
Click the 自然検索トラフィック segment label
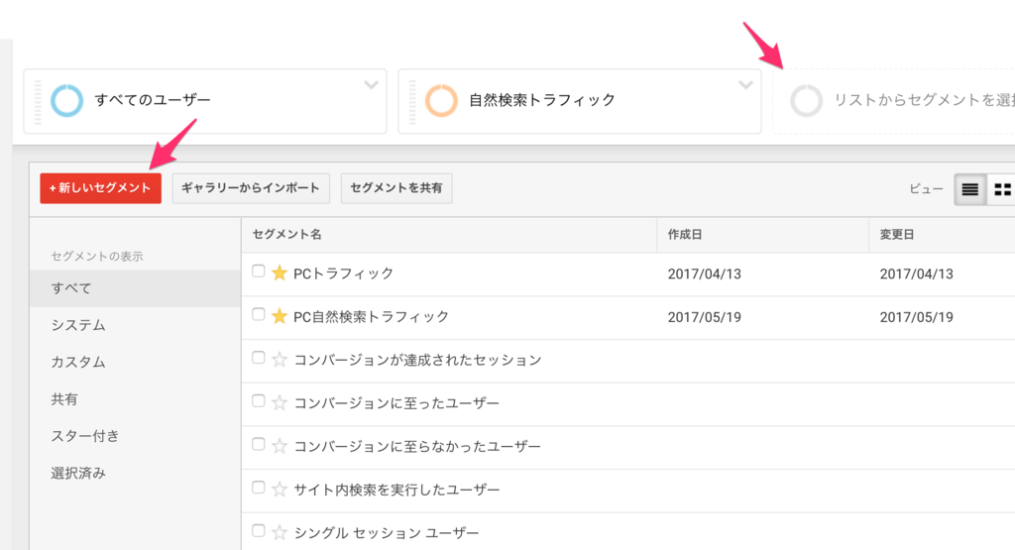click(x=542, y=100)
